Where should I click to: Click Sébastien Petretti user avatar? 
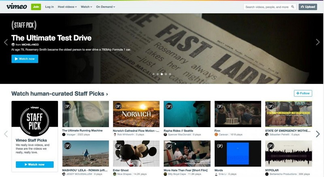pyautogui.click(x=267, y=134)
